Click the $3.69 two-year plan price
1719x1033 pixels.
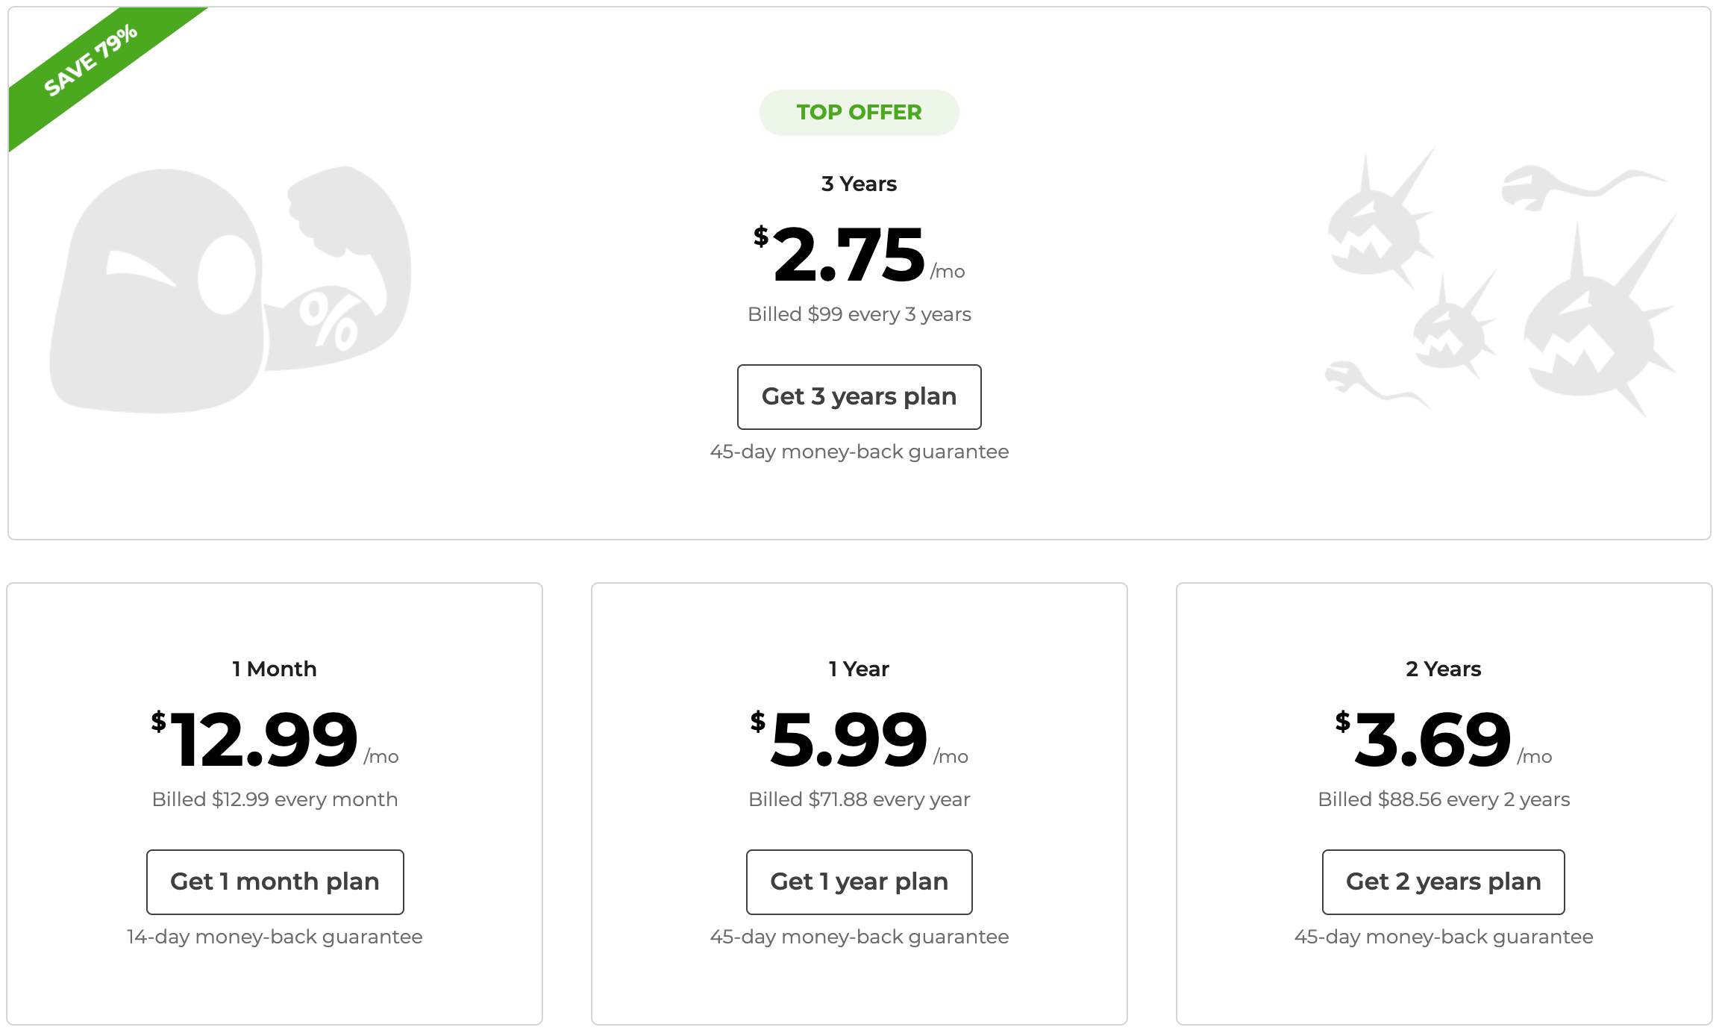pos(1443,740)
